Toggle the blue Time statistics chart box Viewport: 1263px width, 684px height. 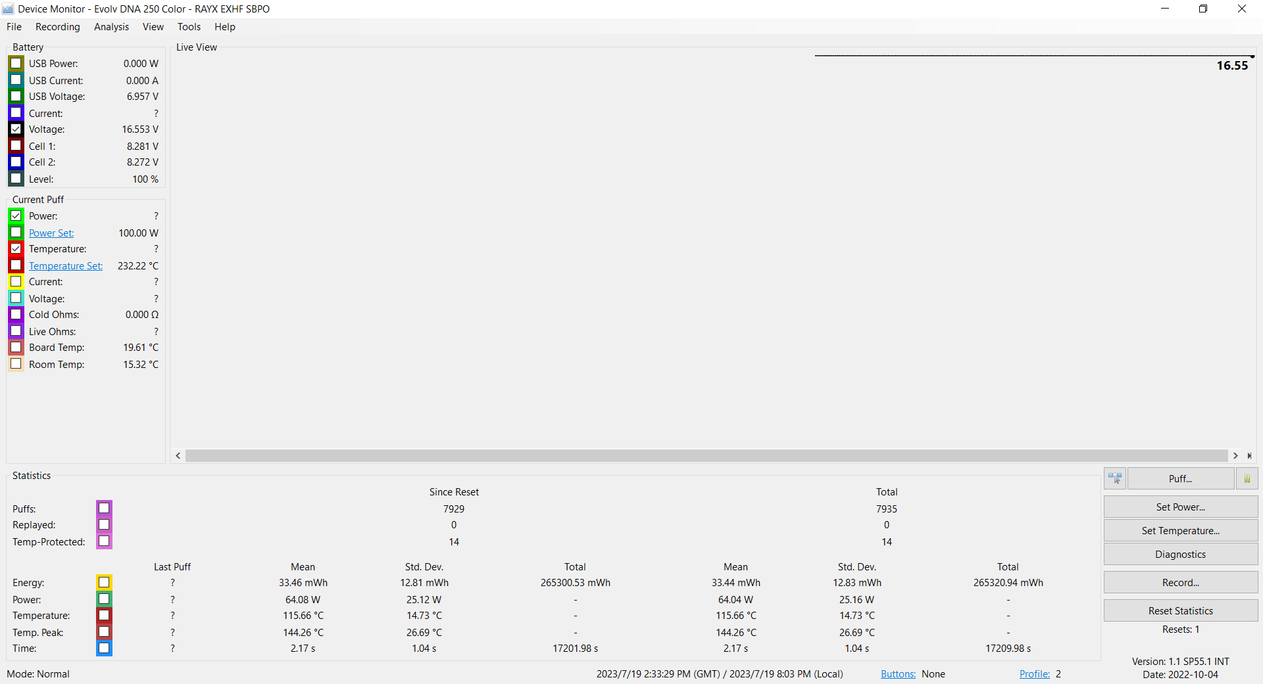click(104, 648)
